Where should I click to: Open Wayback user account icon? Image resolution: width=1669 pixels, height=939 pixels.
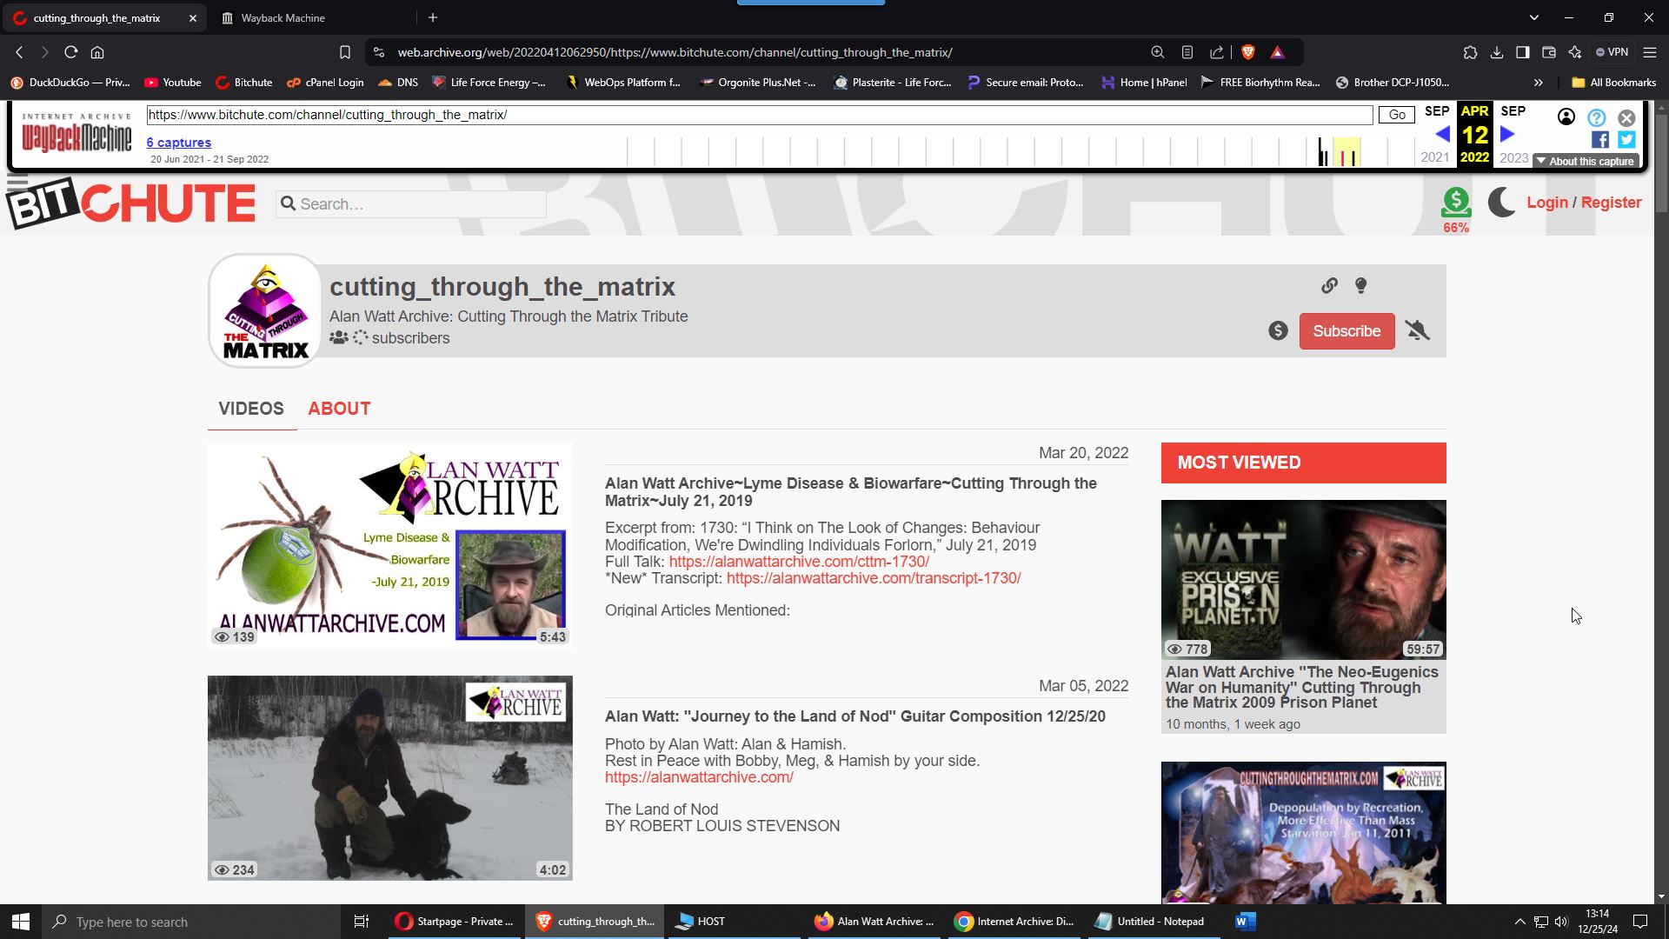pos(1566,117)
